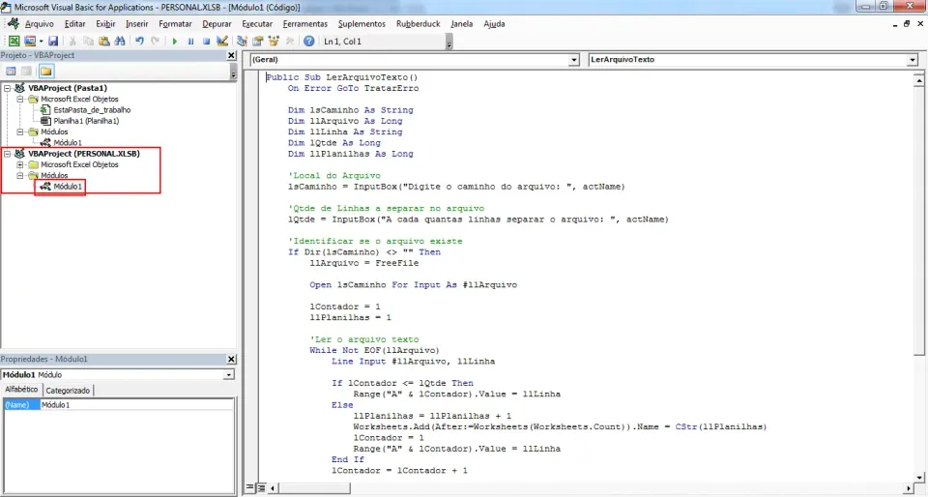Select Planilha1 (Planilha1) in project tree
Image resolution: width=928 pixels, height=497 pixels.
(x=86, y=121)
